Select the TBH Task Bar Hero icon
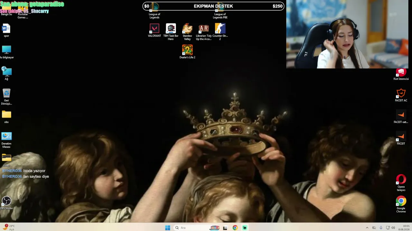The height and width of the screenshot is (231, 412). pos(171,32)
